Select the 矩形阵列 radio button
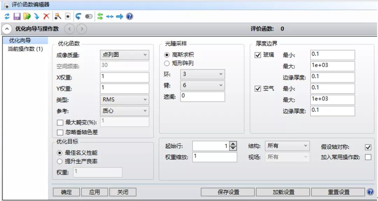Viewport: 378px width, 201px height. [x=167, y=63]
